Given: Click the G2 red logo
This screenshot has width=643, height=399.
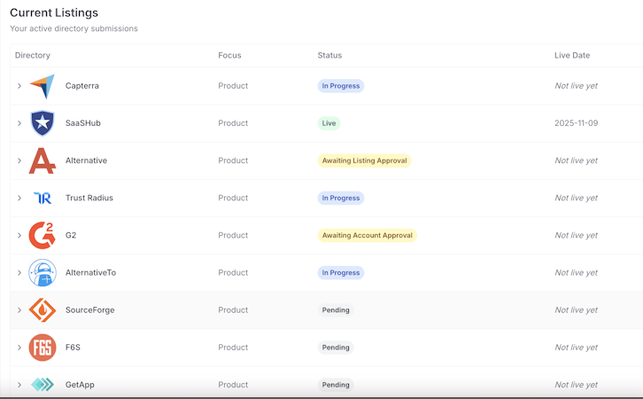Looking at the screenshot, I should (x=43, y=235).
